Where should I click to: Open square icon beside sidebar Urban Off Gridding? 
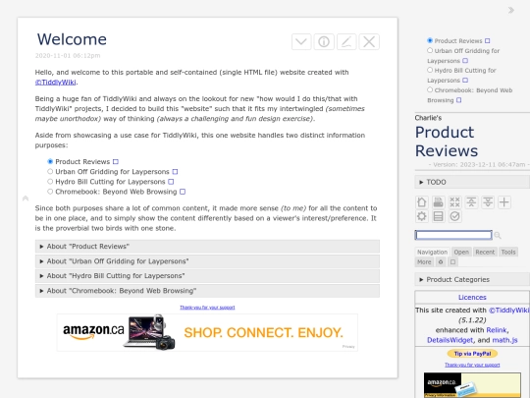pos(465,61)
